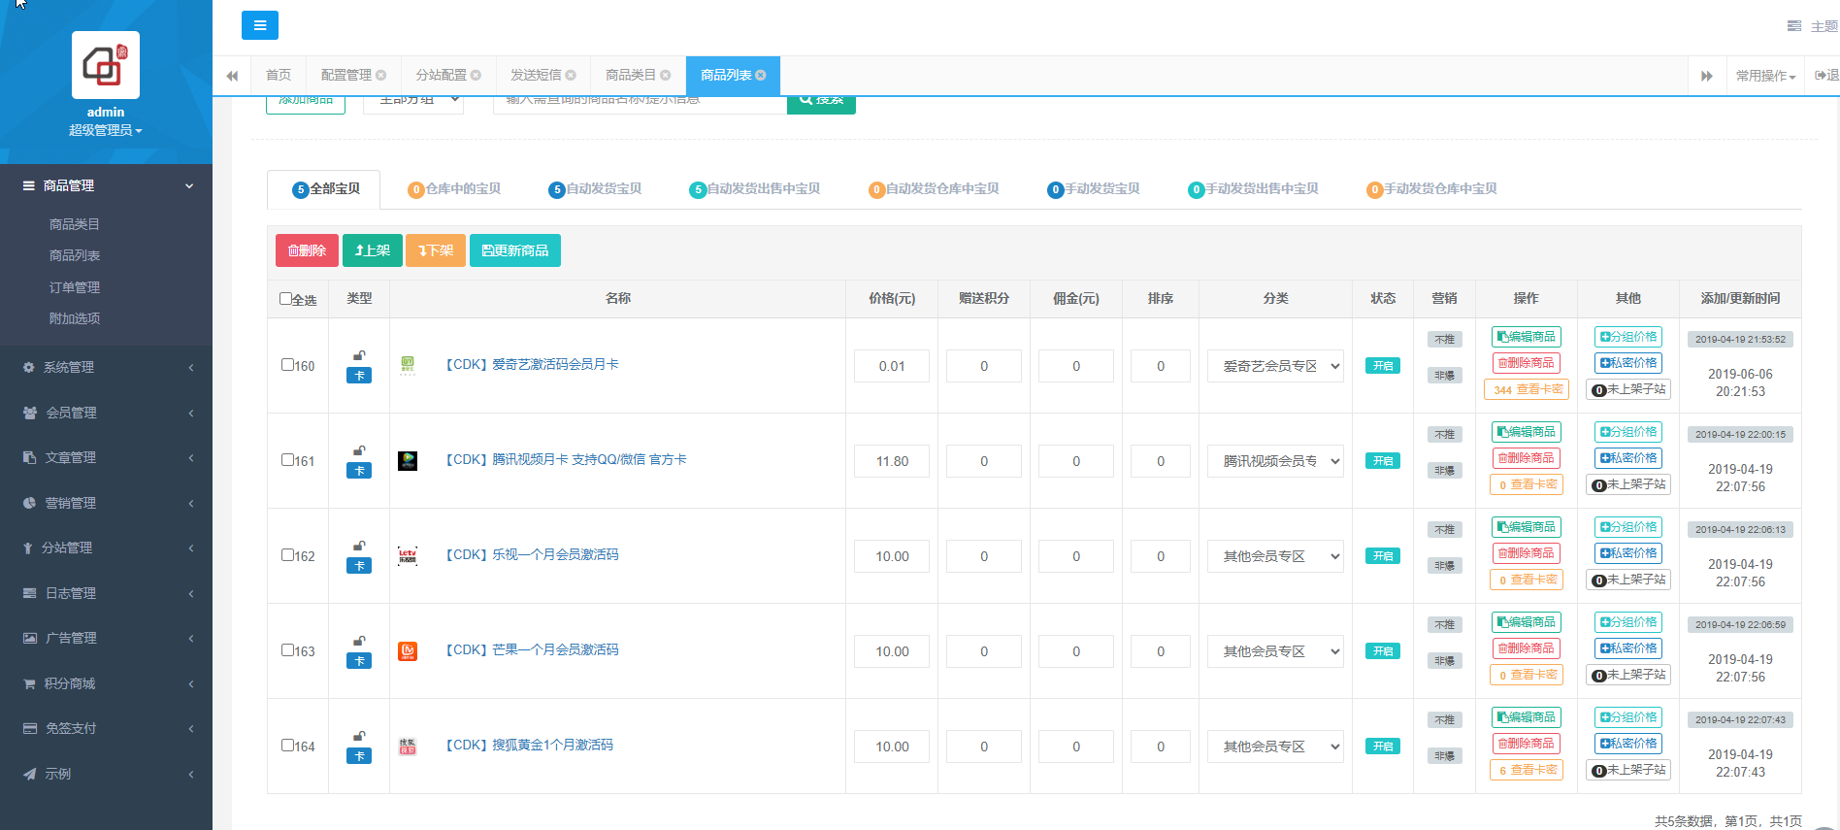Viewport: 1840px width, 830px height.
Task: Open category dropdown for 搜狐 product
Action: (1275, 747)
